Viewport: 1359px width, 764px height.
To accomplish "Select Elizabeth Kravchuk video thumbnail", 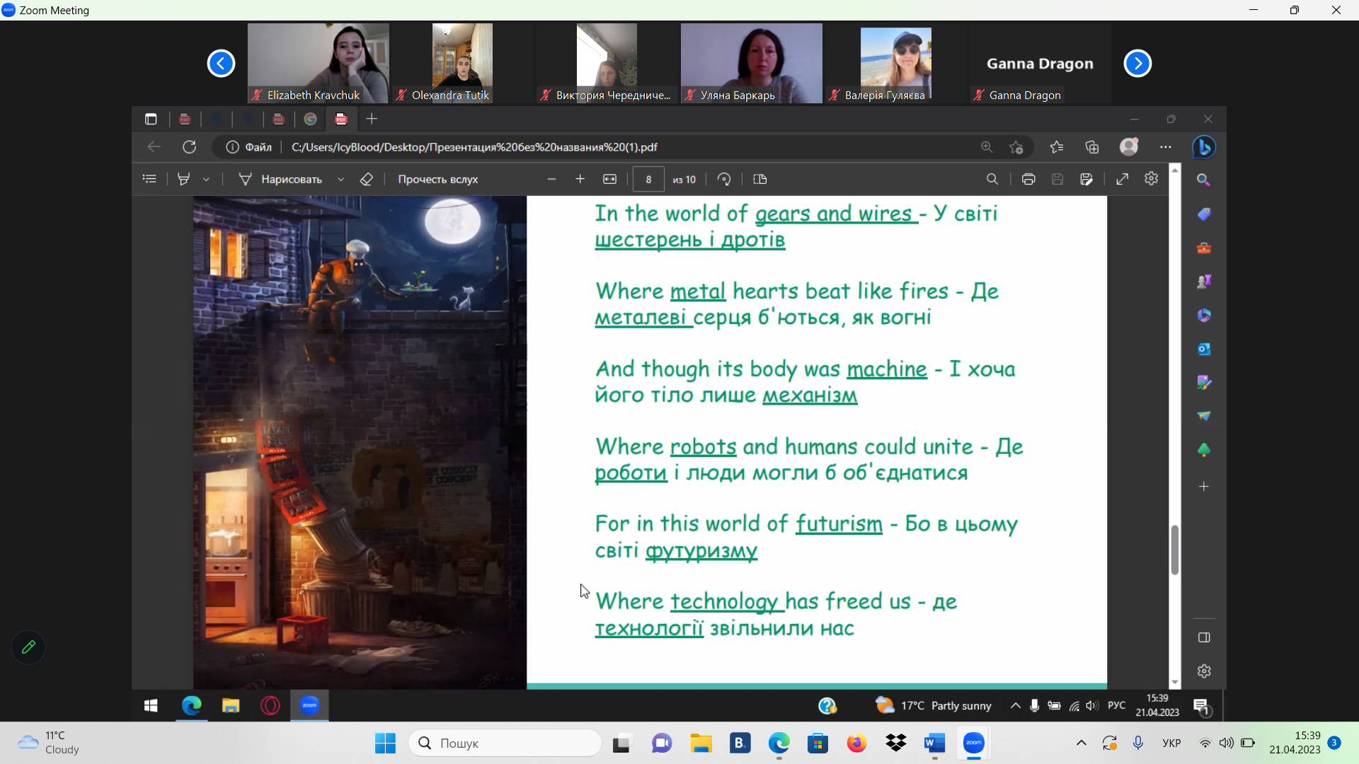I will click(x=319, y=64).
